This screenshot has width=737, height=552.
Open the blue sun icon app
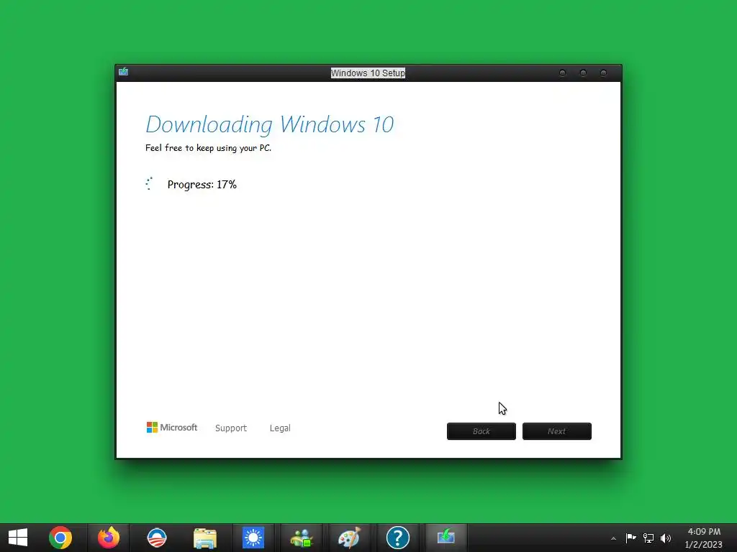pyautogui.click(x=253, y=538)
